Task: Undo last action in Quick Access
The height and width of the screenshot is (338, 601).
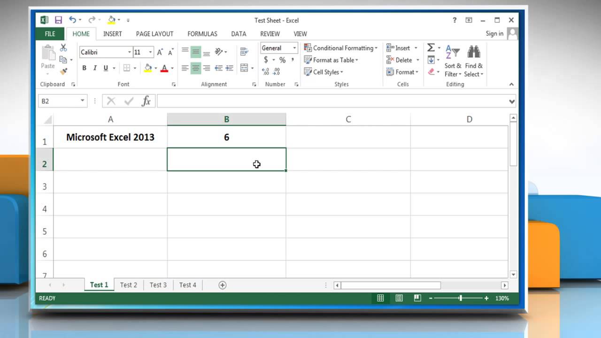Action: [x=72, y=20]
